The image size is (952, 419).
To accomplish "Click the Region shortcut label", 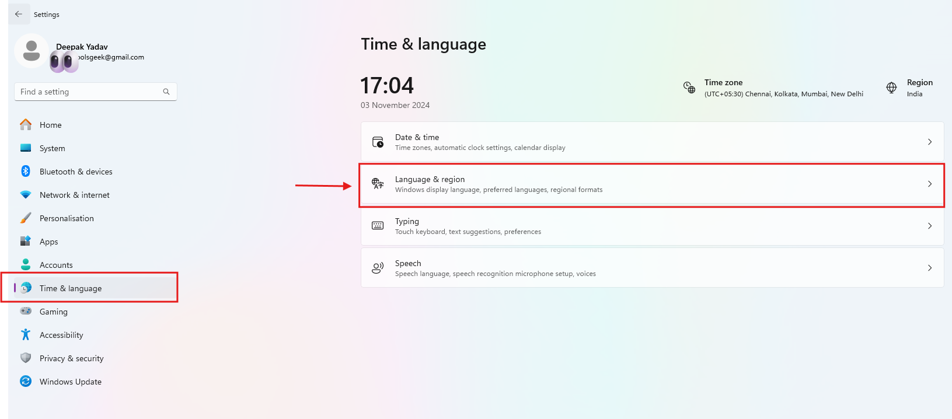I will click(920, 82).
